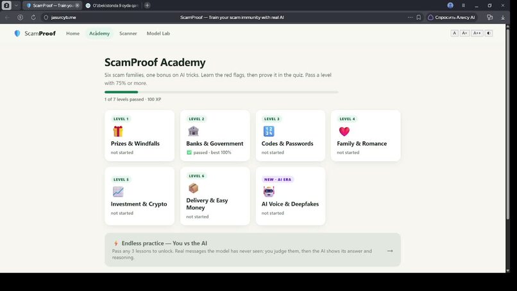Open the browser hamburger menu
Screen dimensions: 517x291
(463, 5)
